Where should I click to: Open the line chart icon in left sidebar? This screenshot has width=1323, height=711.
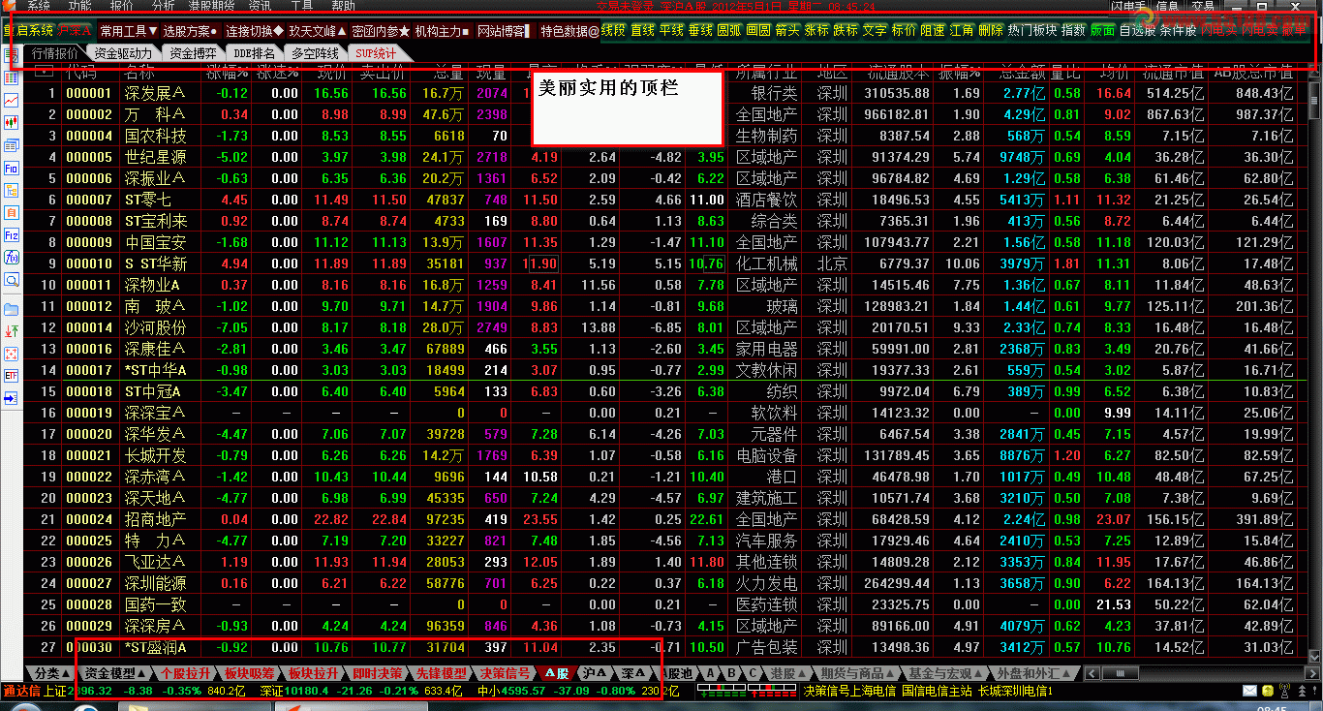[11, 100]
